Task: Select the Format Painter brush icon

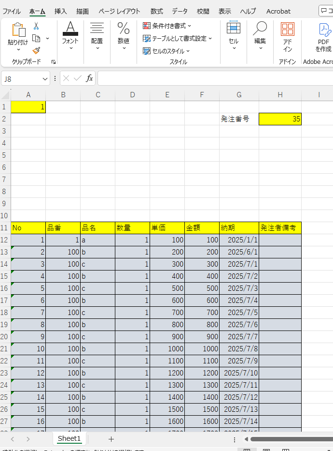Action: point(36,50)
